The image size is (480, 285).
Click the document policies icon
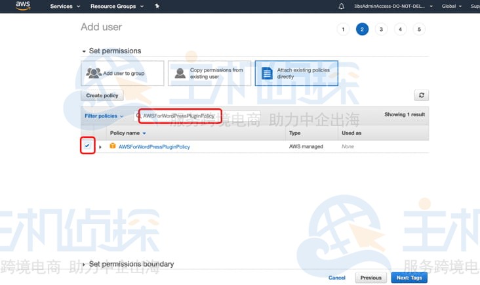(267, 74)
